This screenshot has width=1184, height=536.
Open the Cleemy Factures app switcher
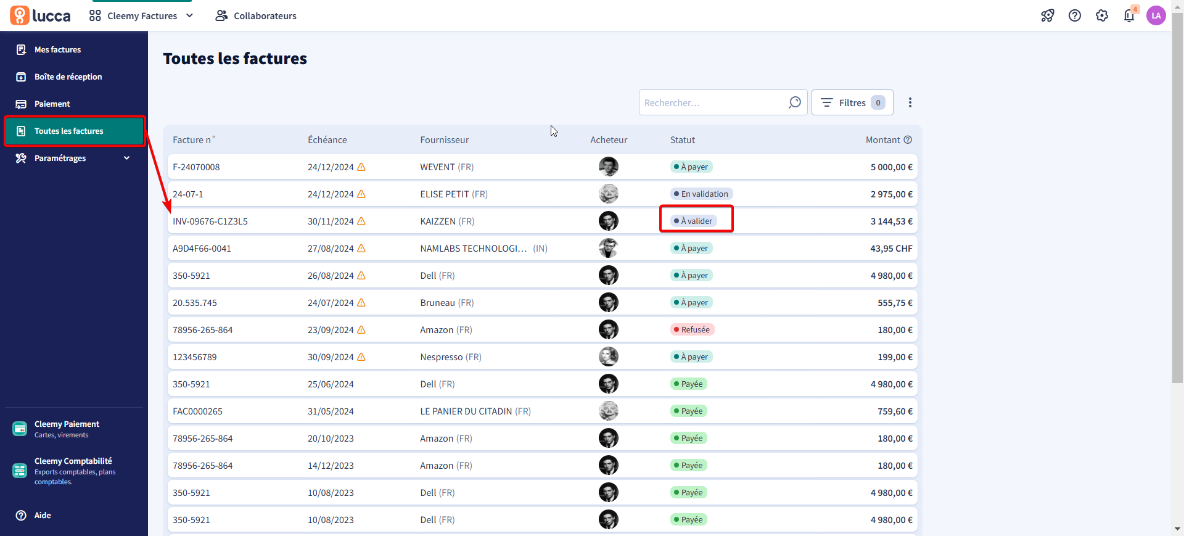(141, 16)
